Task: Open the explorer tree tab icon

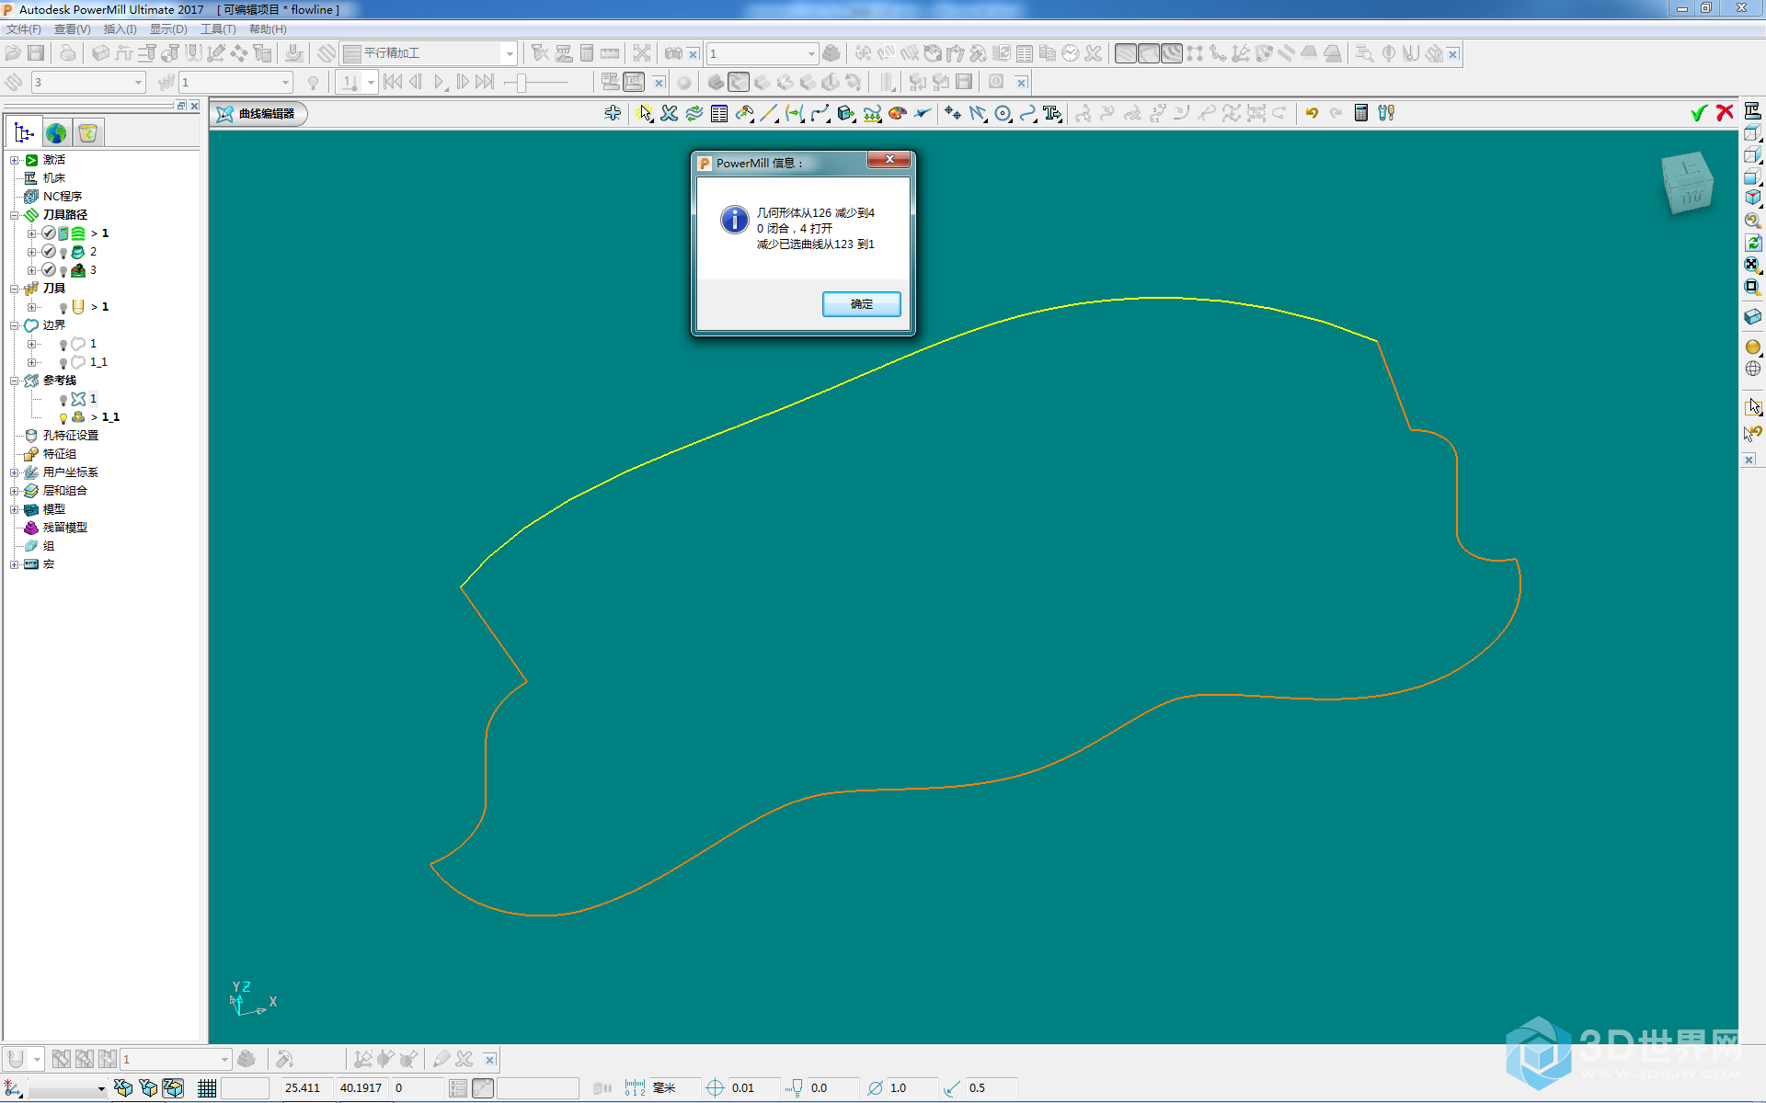Action: click(24, 133)
